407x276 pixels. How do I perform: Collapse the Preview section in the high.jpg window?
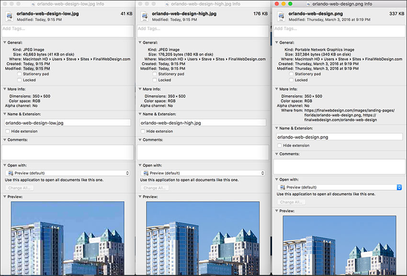(x=140, y=196)
